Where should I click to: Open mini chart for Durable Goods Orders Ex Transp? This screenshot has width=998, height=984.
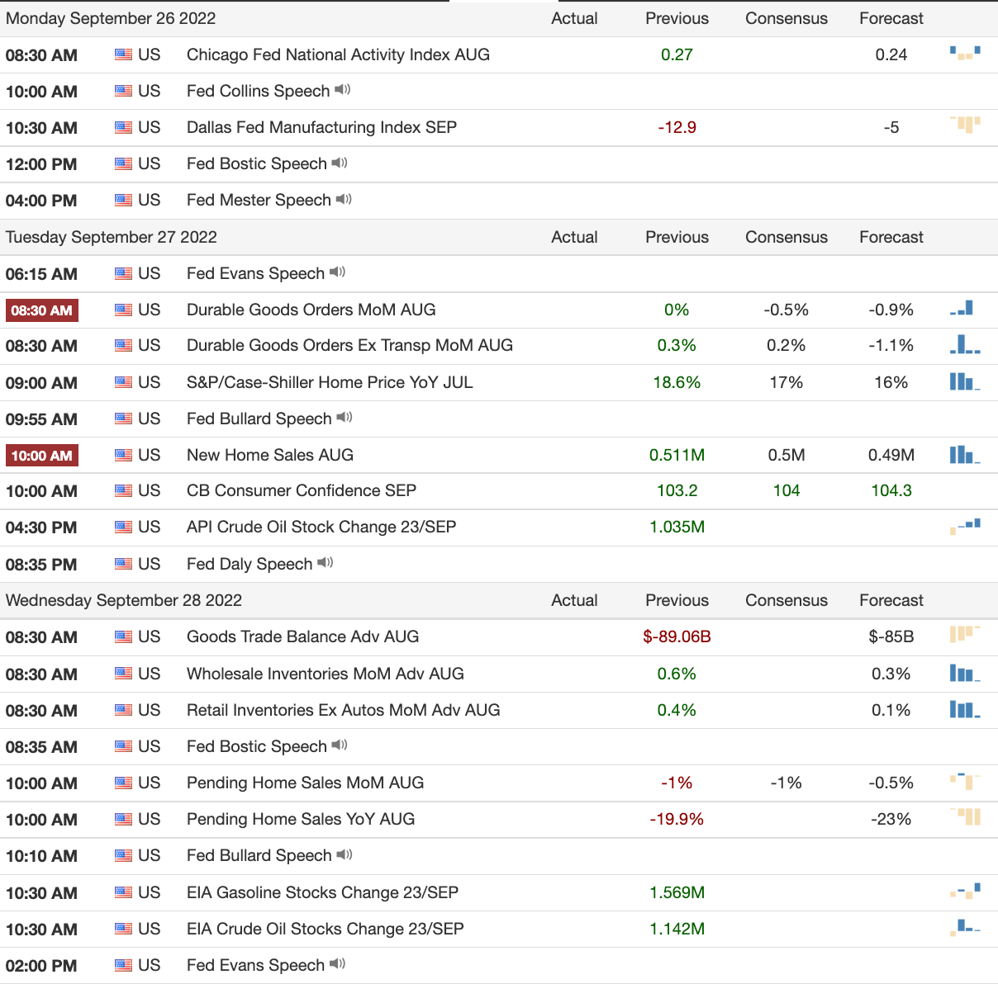click(x=965, y=344)
